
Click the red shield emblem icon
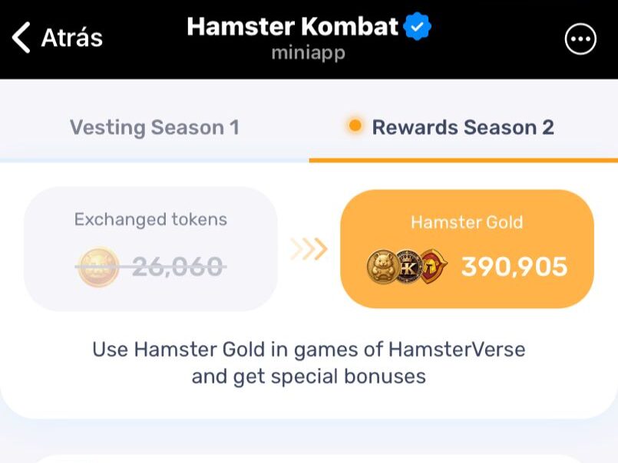433,264
